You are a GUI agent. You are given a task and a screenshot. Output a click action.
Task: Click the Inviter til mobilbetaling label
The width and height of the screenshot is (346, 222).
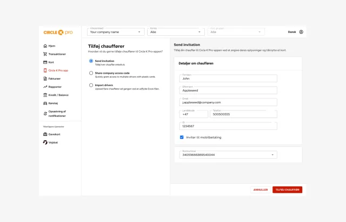click(204, 138)
